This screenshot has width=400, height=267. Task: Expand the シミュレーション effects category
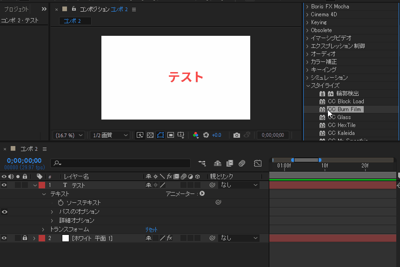(307, 78)
